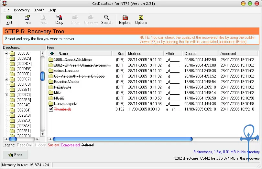Open the Options toolbar icon

141,17
